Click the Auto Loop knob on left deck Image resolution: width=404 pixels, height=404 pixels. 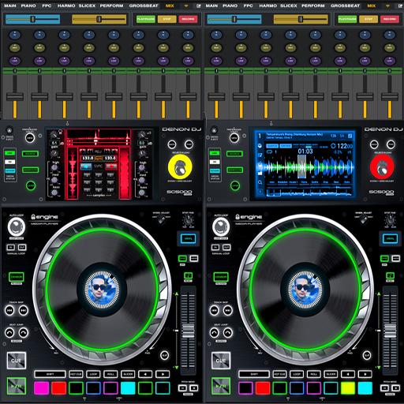click(x=17, y=227)
